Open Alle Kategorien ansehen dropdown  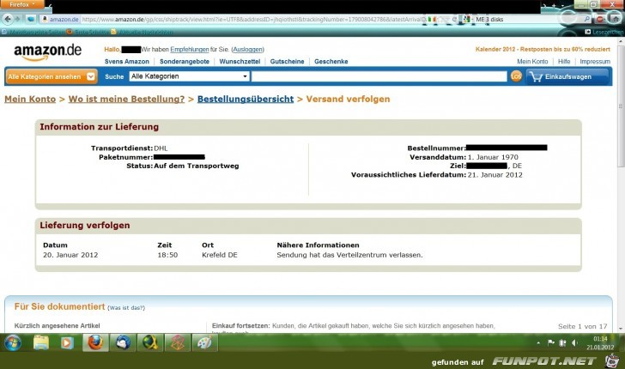click(x=52, y=76)
